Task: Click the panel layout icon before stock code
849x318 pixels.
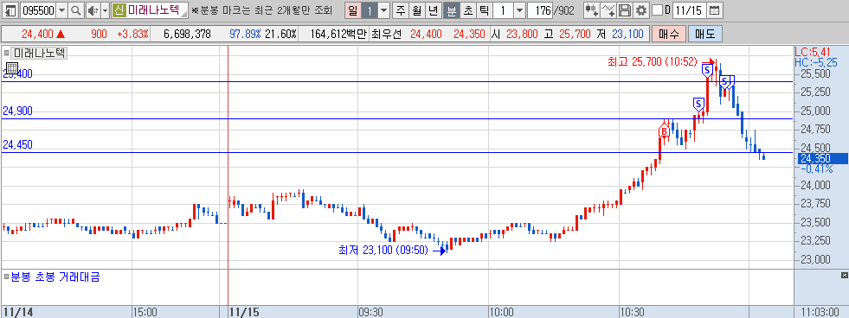Action: coord(10,10)
